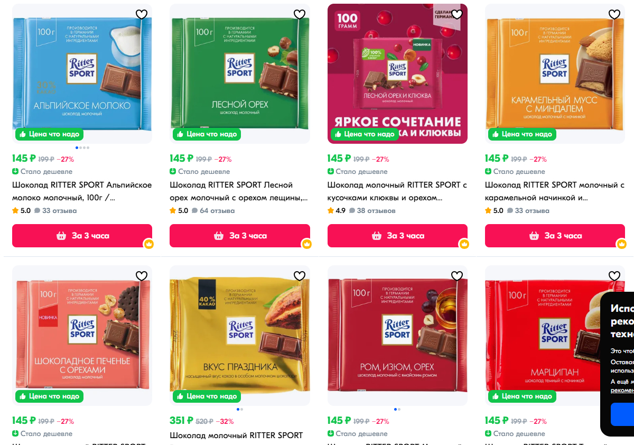Click За 3 часа button under Лесной орех
634x445 pixels.
coord(240,236)
